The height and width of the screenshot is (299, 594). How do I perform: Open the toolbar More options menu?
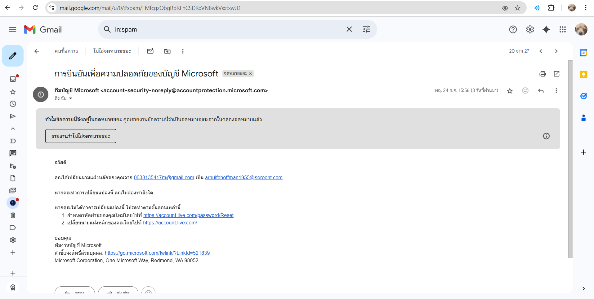point(183,51)
